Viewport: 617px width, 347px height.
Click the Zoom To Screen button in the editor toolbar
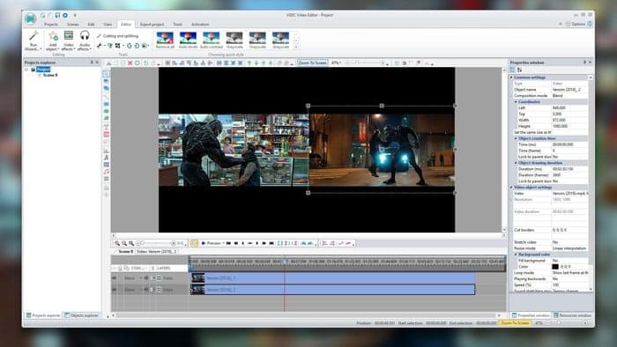coord(312,63)
